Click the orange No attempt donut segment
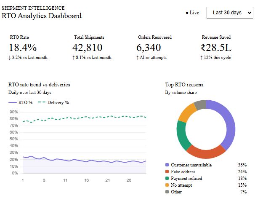 pyautogui.click(x=188, y=113)
